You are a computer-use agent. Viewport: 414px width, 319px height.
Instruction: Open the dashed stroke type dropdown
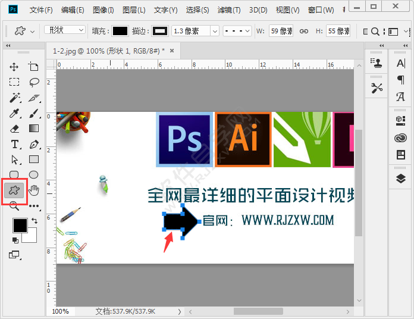point(237,31)
